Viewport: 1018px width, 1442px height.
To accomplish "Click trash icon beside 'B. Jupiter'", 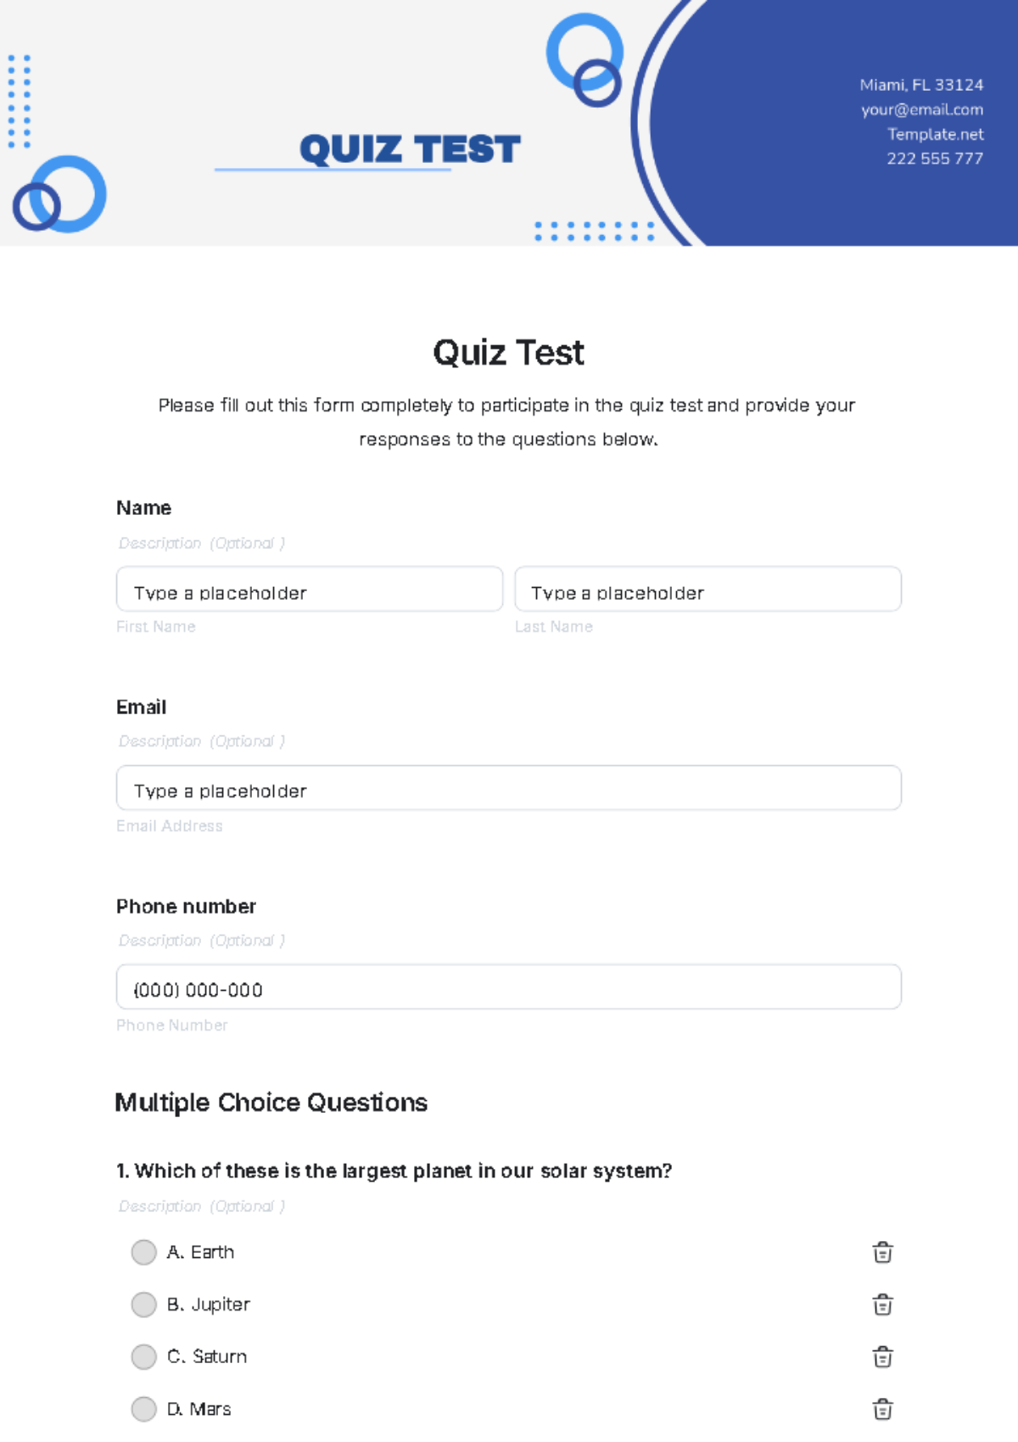I will pyautogui.click(x=882, y=1305).
